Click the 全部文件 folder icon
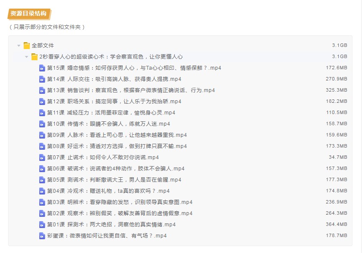 [27, 46]
